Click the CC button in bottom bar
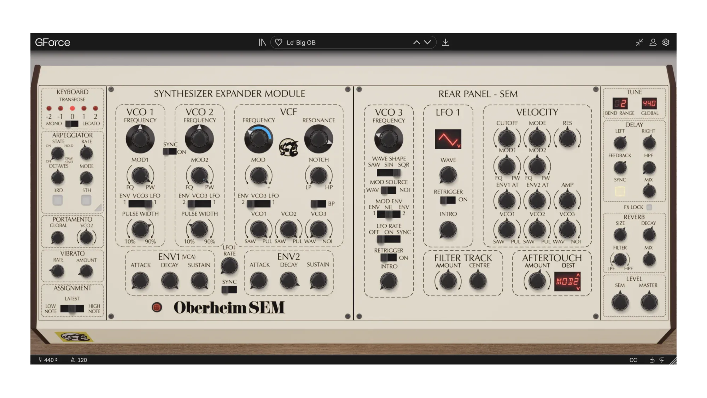 (x=633, y=360)
